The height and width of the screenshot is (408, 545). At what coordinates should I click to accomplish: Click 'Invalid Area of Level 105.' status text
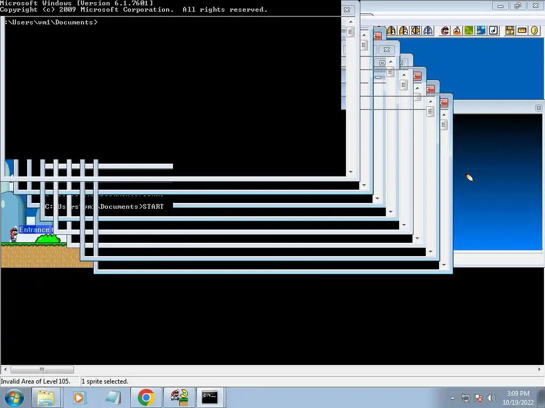[36, 381]
